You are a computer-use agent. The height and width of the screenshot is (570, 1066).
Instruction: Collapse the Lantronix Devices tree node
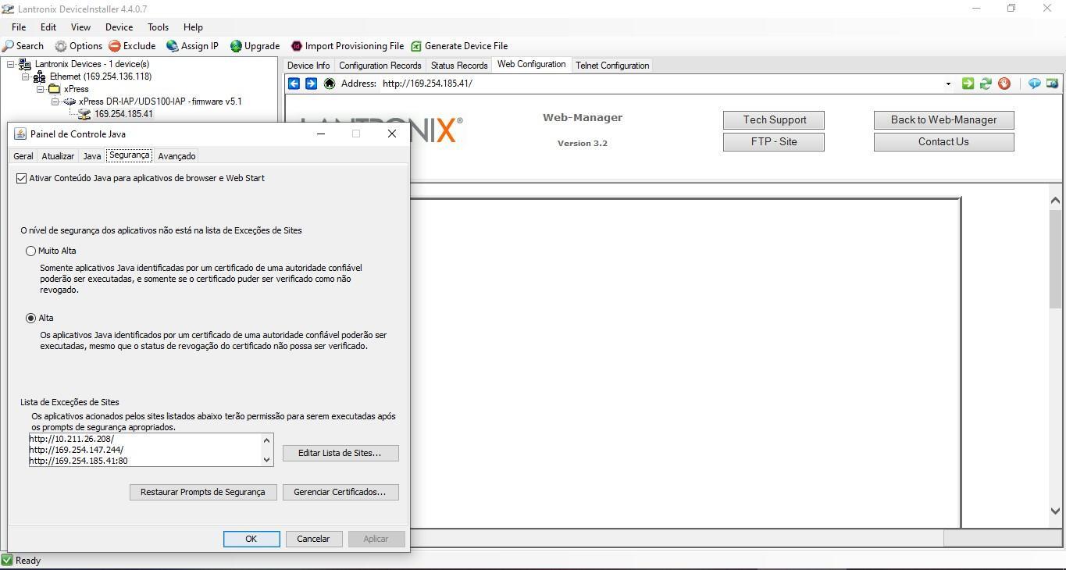coord(11,64)
